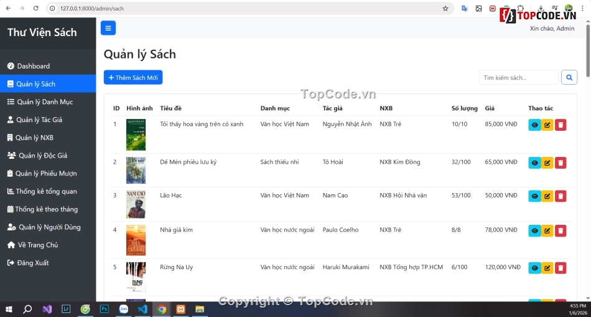Delete the book 'Nhà giả kim'
Image resolution: width=591 pixels, height=317 pixels.
(561, 230)
